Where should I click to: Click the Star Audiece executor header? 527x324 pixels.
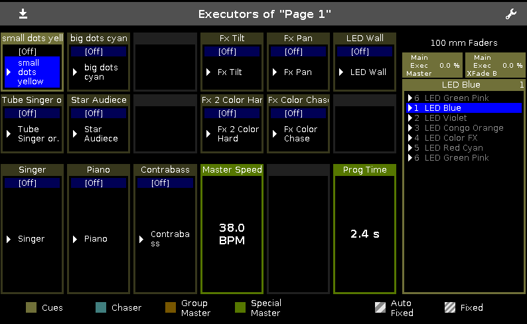pos(98,100)
